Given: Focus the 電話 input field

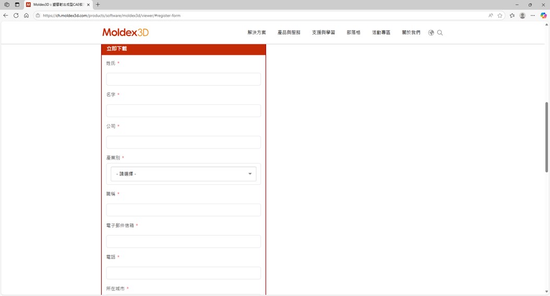Looking at the screenshot, I should (x=184, y=273).
